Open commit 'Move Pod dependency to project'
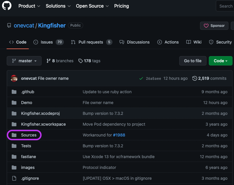The height and width of the screenshot is (185, 234). tap(114, 124)
